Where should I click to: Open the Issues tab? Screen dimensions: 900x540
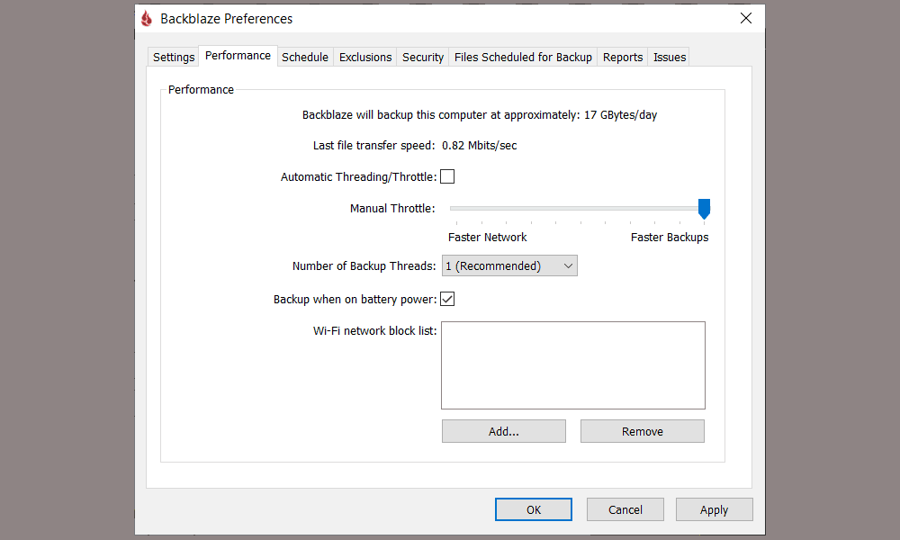[670, 57]
